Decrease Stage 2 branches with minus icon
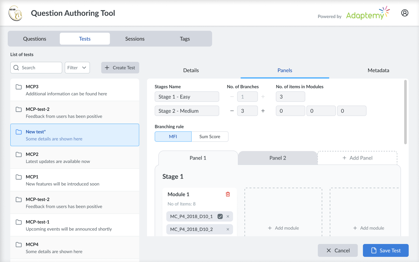Viewport: 419px width, 262px height. 232,111
